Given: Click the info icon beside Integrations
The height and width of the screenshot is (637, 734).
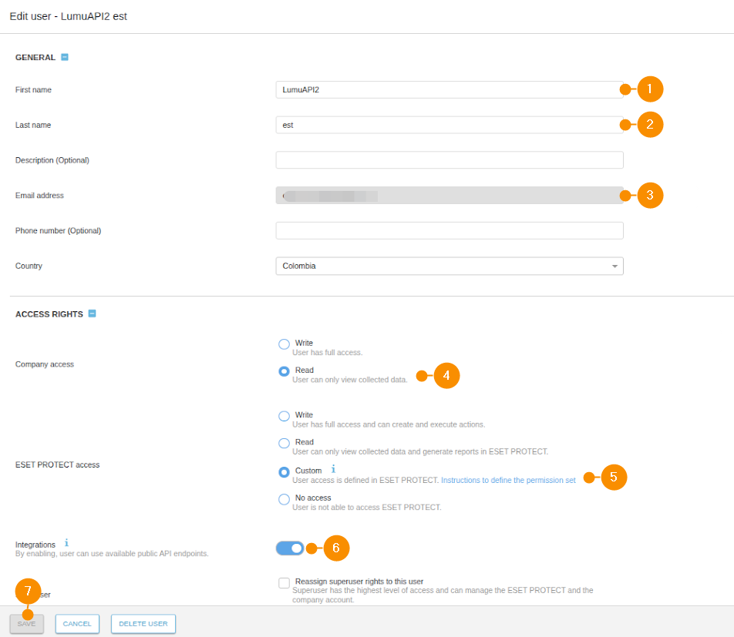Looking at the screenshot, I should tap(66, 543).
